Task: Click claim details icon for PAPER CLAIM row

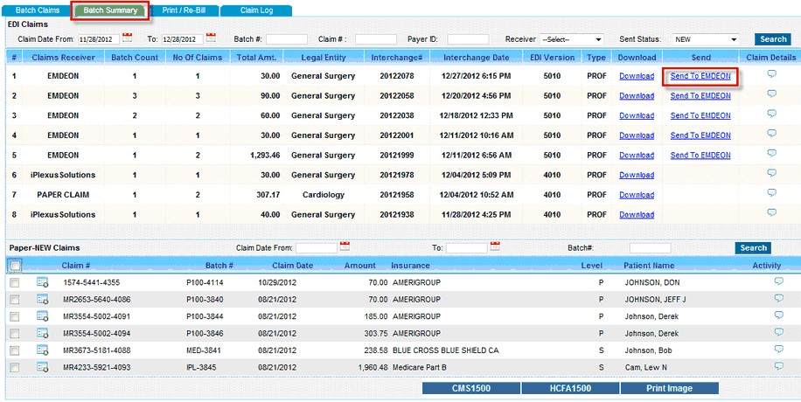Action: coord(771,193)
